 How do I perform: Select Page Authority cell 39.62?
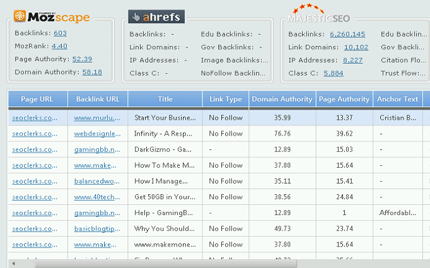coord(344,134)
